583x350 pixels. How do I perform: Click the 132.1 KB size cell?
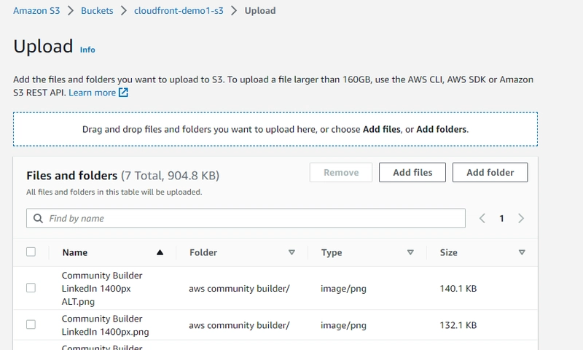click(458, 325)
